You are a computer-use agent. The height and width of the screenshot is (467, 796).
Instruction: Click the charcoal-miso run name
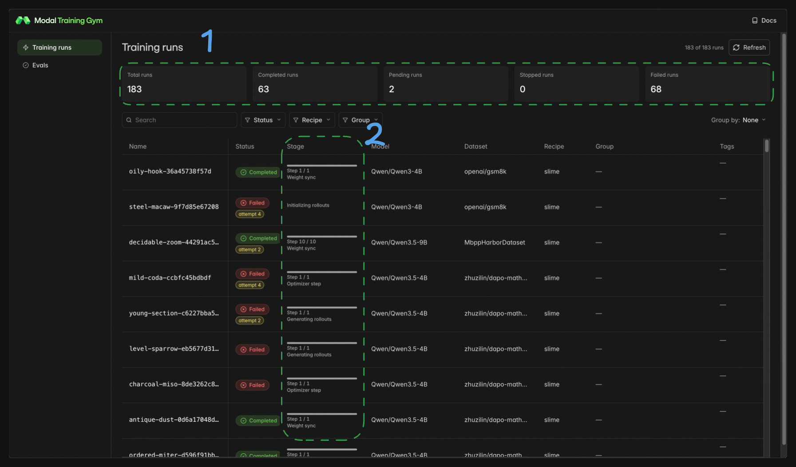click(174, 384)
